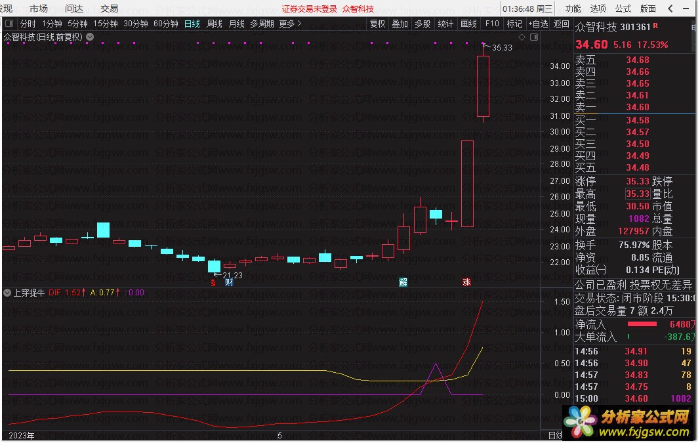Image resolution: width=700 pixels, height=443 pixels.
Task: Select the 30分钟 period
Action: coord(136,24)
